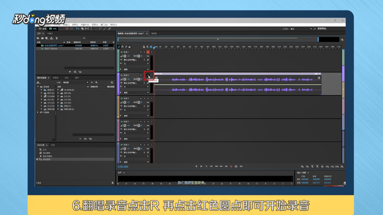
Task: Open track 1 automation read mode dropdown
Action: tap(136, 69)
